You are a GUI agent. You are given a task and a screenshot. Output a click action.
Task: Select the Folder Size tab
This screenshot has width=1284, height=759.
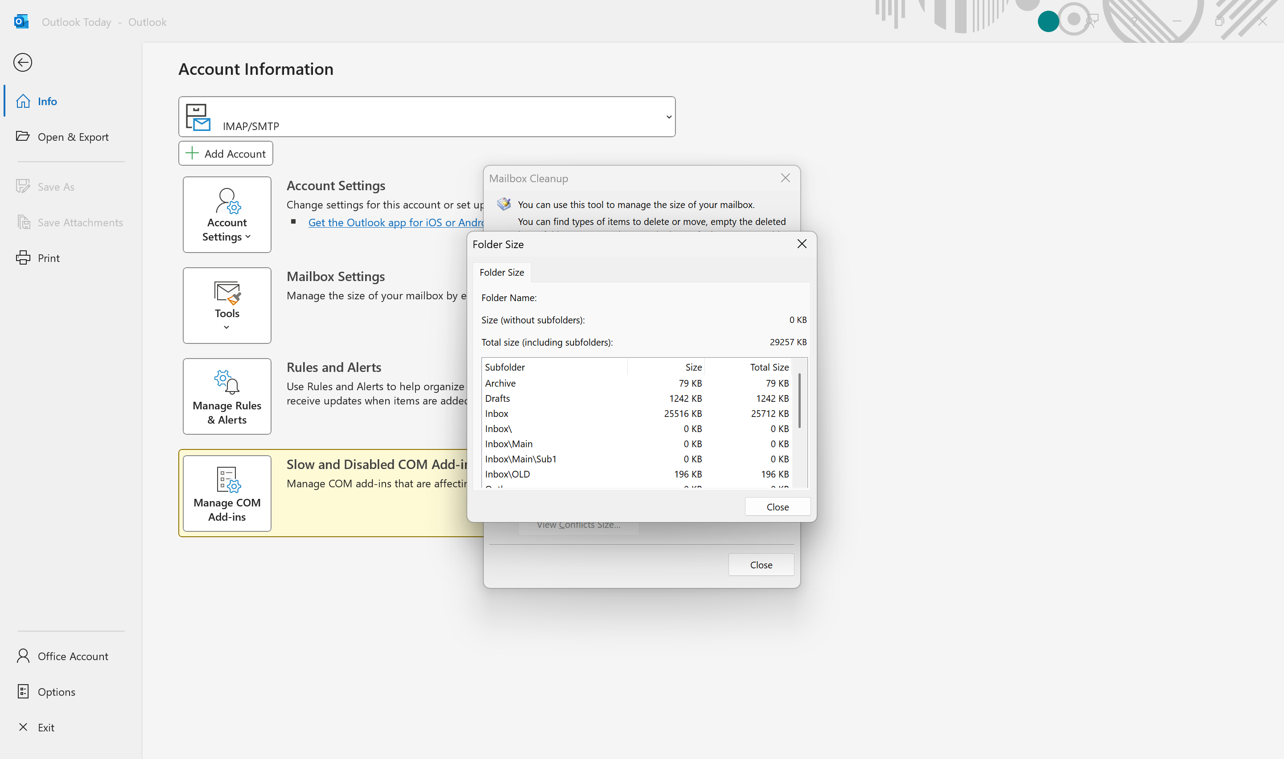[x=502, y=272]
